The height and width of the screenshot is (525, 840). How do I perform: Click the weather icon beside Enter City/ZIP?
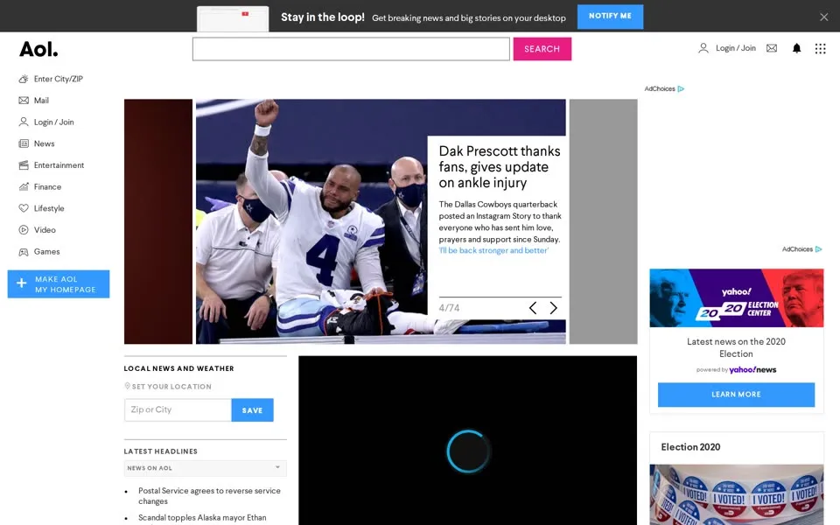click(x=24, y=79)
